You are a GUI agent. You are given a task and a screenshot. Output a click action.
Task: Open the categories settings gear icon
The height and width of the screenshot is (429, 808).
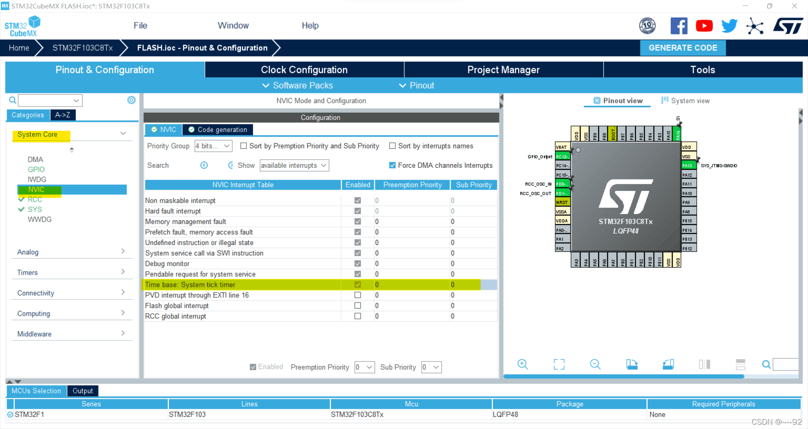pyautogui.click(x=131, y=100)
